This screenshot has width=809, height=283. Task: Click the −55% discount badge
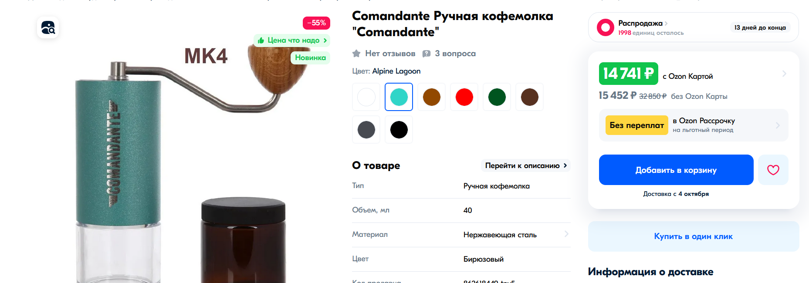[x=316, y=23]
